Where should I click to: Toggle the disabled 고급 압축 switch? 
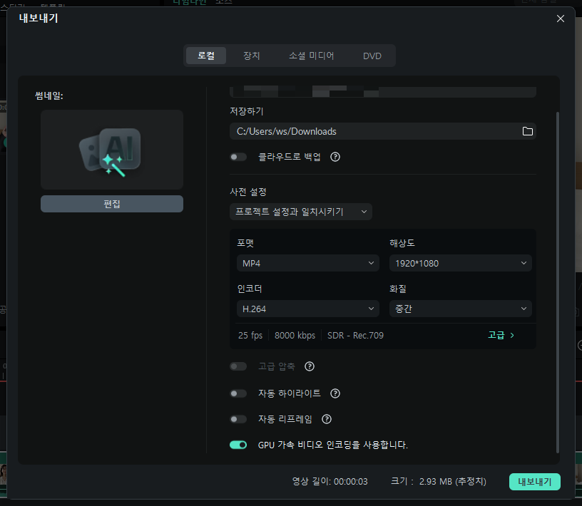[238, 366]
